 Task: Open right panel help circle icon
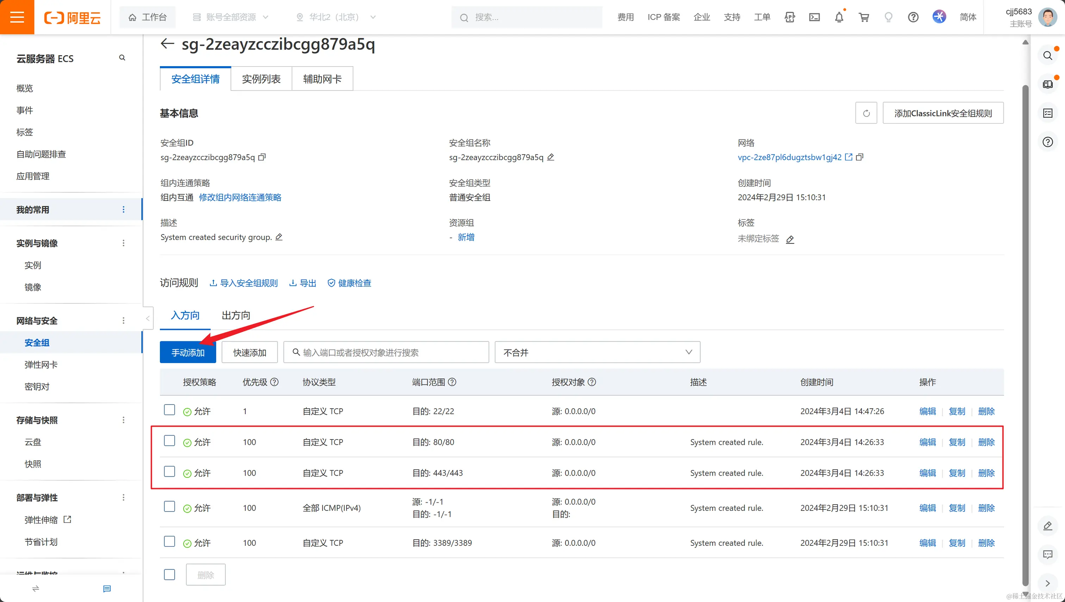coord(1048,142)
